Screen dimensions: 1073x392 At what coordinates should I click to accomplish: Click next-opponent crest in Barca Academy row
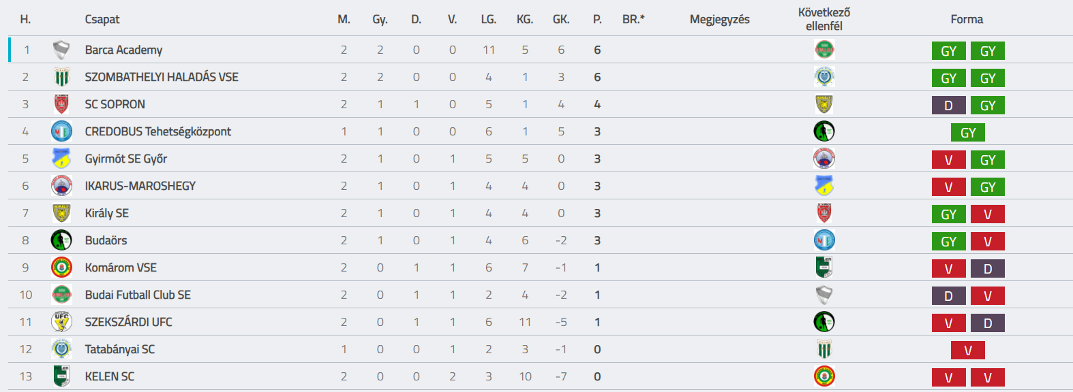[824, 50]
